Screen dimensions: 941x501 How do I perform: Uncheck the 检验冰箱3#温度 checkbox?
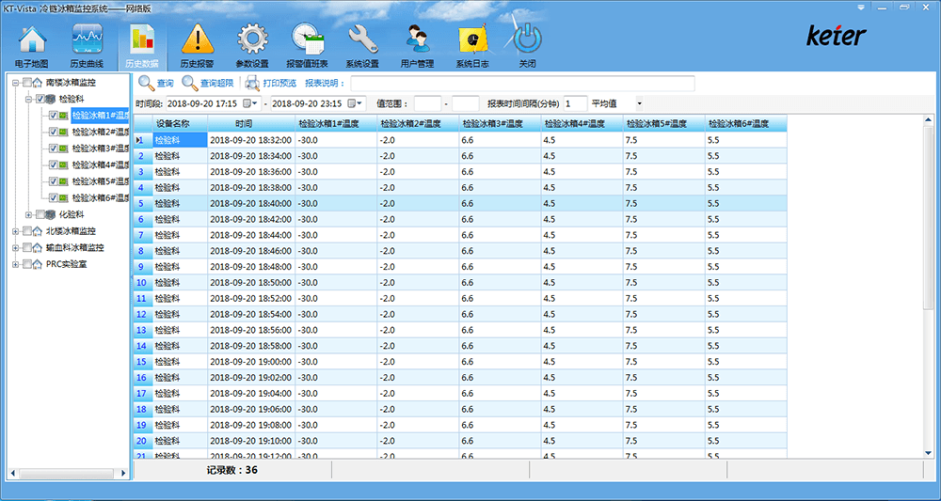click(54, 148)
